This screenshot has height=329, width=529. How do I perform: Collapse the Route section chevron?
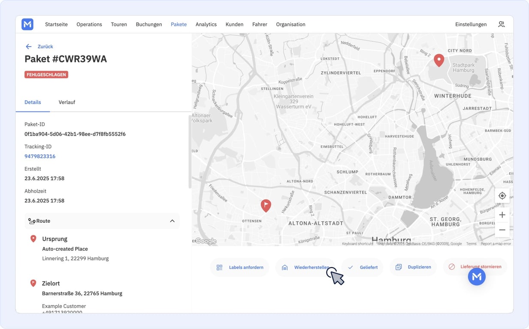click(172, 221)
